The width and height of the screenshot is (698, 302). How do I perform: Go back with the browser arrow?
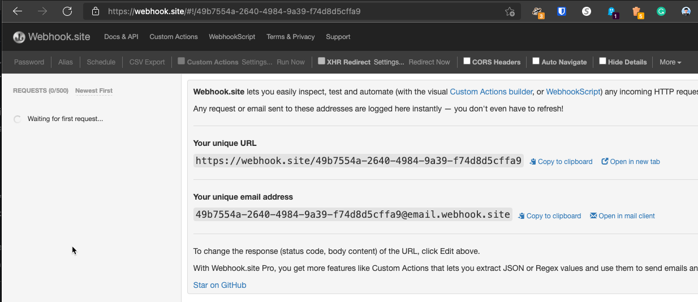(18, 11)
